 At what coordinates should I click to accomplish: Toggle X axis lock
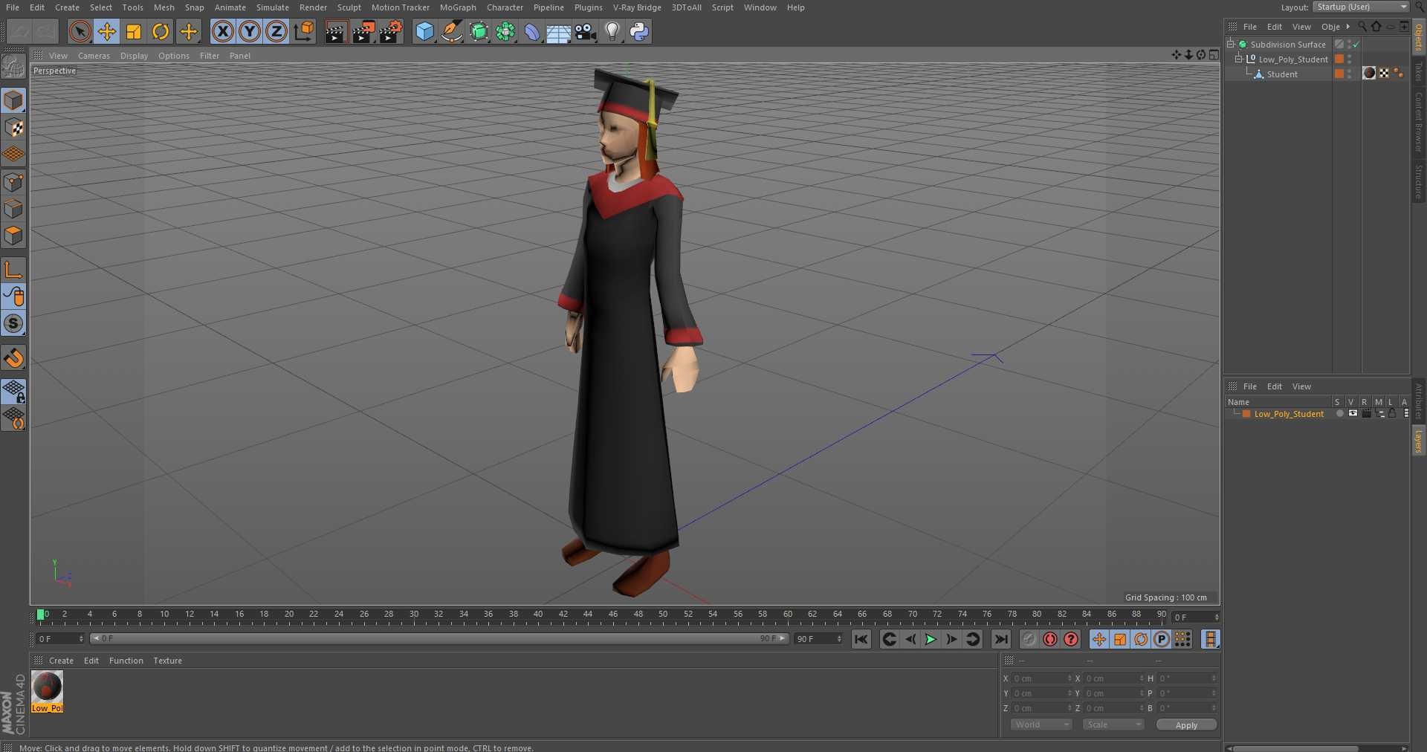pos(222,31)
